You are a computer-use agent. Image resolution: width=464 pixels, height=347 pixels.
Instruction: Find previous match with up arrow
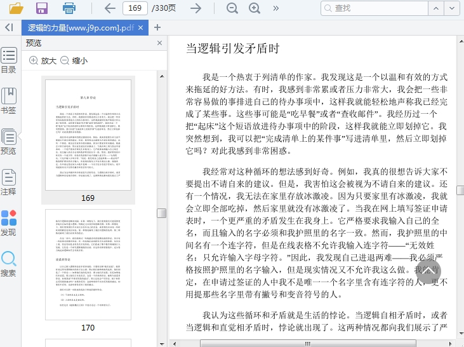tap(436, 8)
